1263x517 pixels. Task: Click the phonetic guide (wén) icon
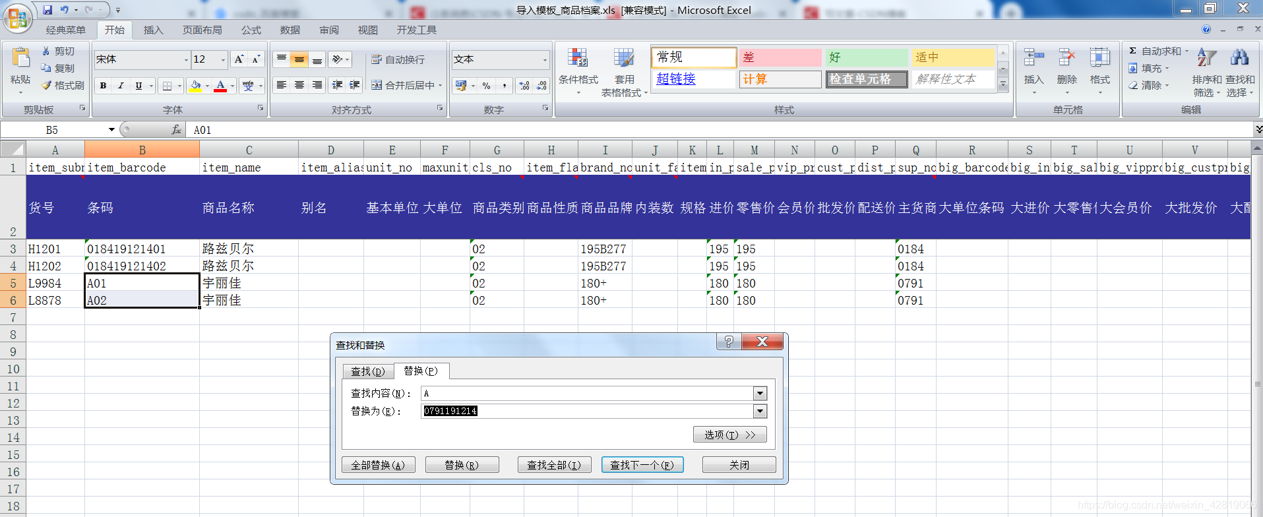point(248,86)
